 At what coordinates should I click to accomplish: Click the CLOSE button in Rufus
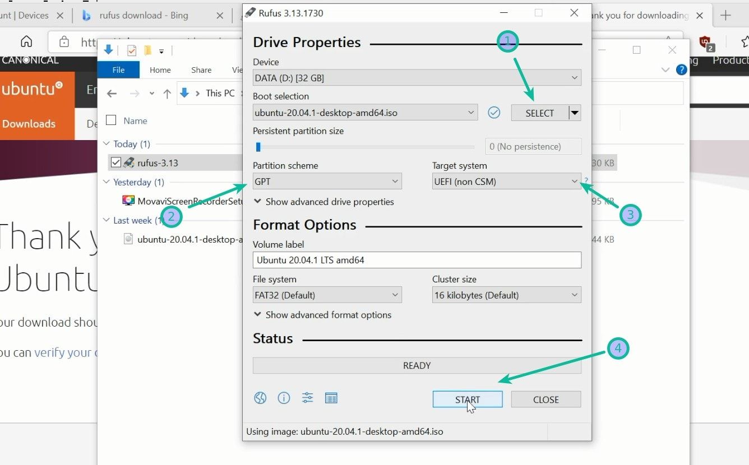pos(546,399)
